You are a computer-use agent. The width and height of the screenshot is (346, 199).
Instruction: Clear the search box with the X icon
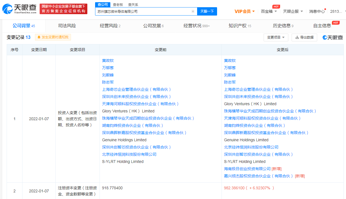point(193,11)
